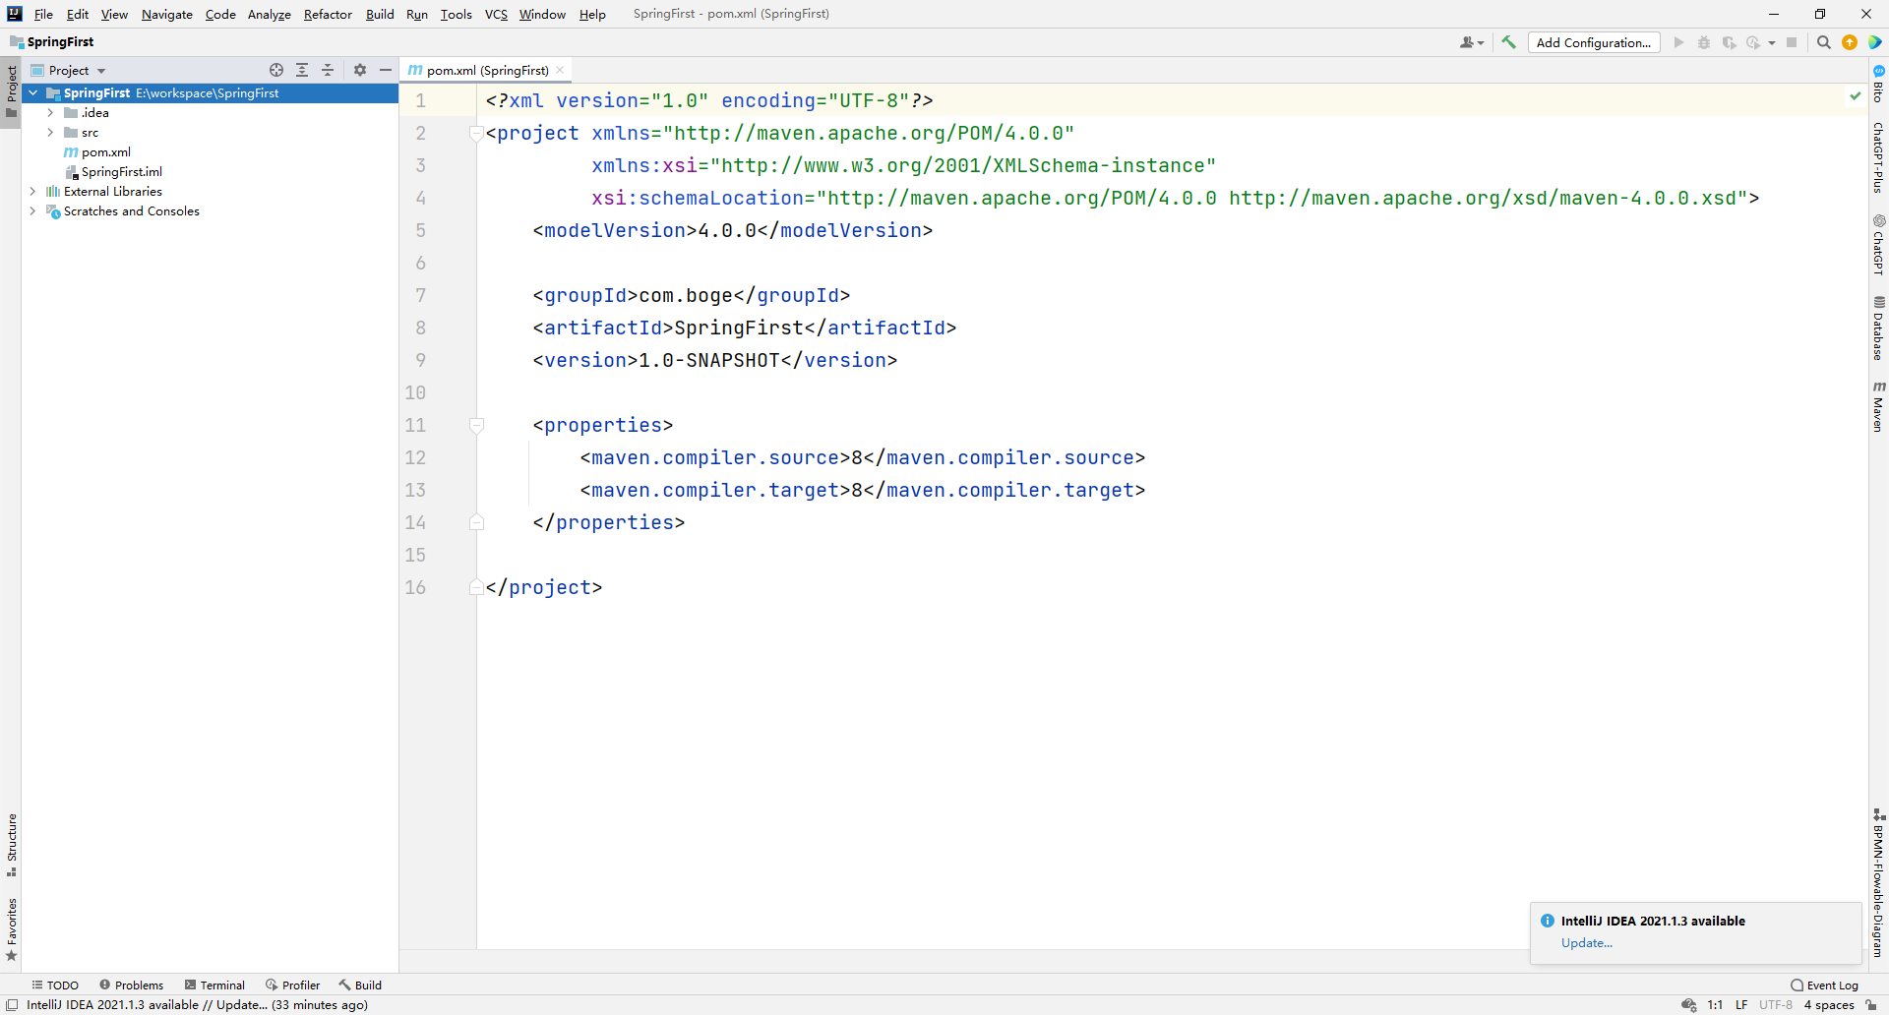Expand External Libraries node

pyautogui.click(x=32, y=191)
